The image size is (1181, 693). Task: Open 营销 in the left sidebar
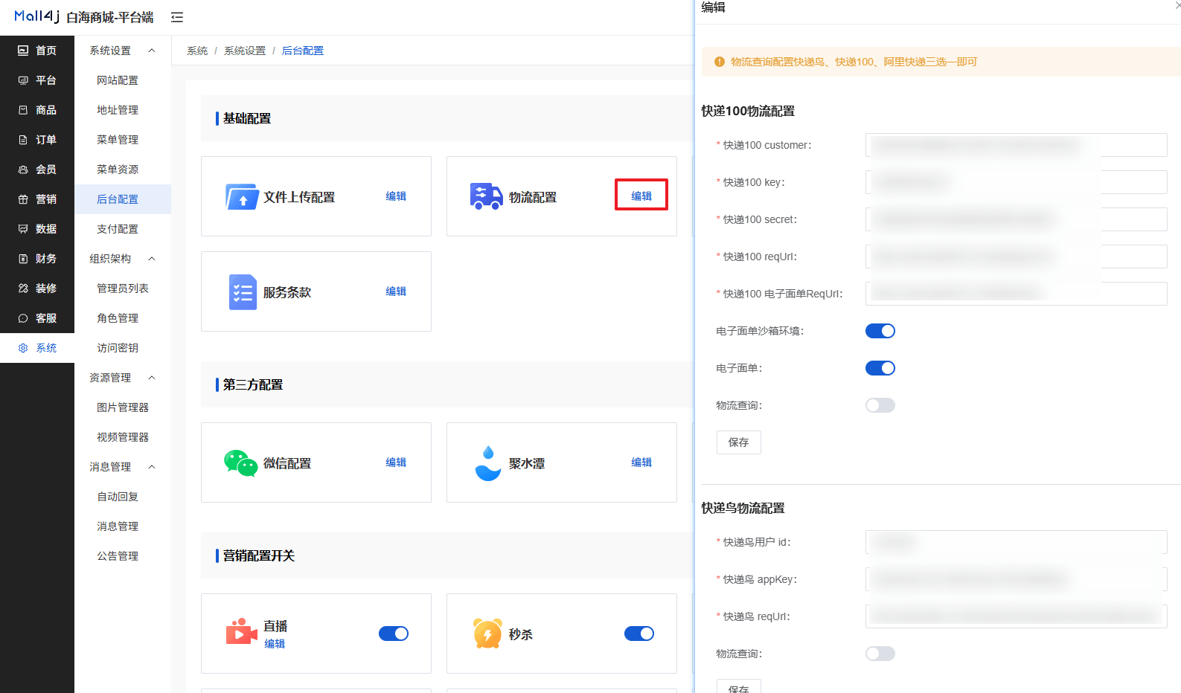pos(37,199)
